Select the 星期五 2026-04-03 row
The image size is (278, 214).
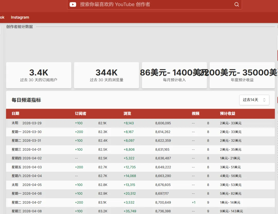[141, 167]
